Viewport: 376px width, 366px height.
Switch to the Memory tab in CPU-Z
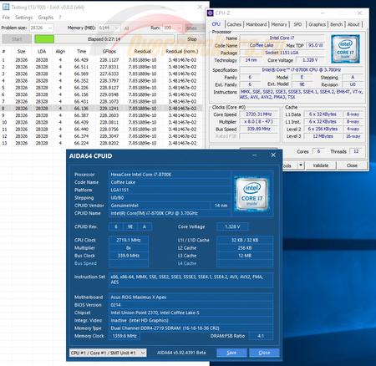click(x=279, y=24)
